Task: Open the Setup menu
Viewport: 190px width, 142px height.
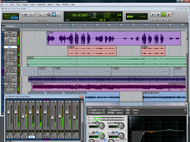Action: point(58,5)
